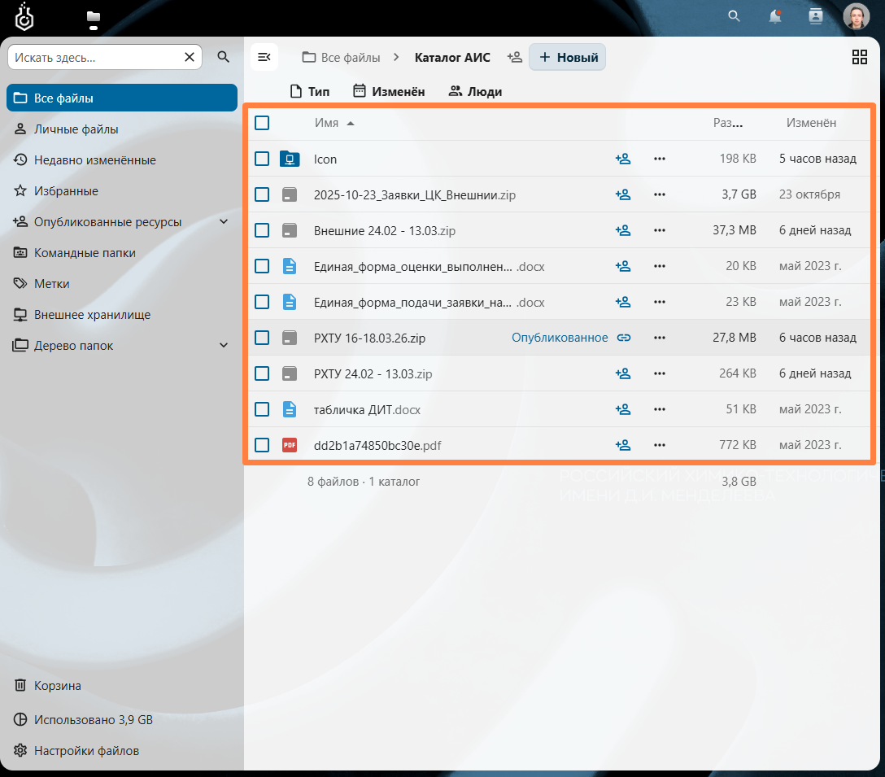The image size is (885, 777).
Task: Click share icon for Icon folder
Action: [x=623, y=159]
